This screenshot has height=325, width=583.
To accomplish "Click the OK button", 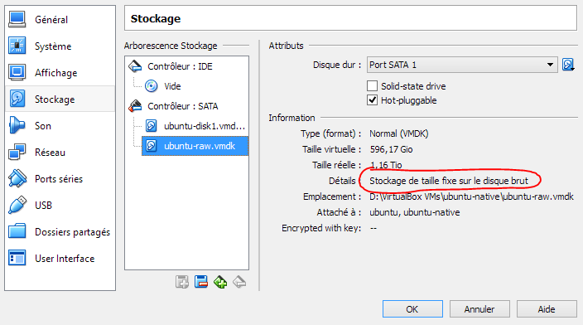I will (412, 309).
